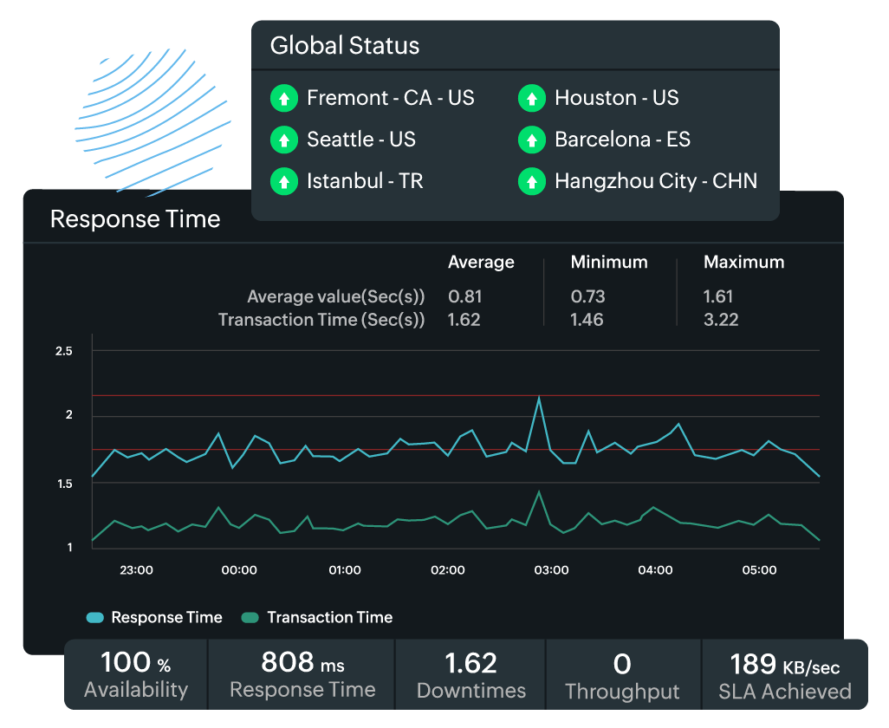This screenshot has height=728, width=889.
Task: Select the status indicator for Seattle - US
Action: pyautogui.click(x=283, y=140)
